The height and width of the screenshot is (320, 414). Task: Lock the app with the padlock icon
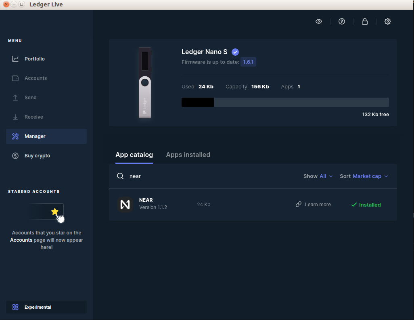tap(365, 21)
